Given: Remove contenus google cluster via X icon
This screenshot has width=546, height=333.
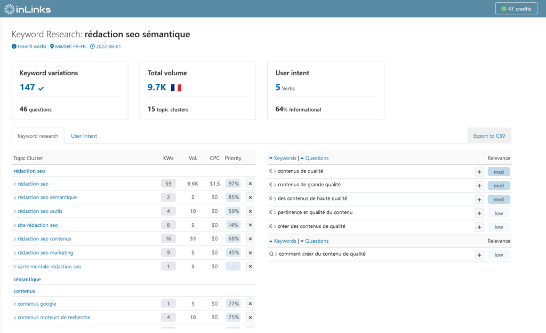Looking at the screenshot, I should pos(250,304).
